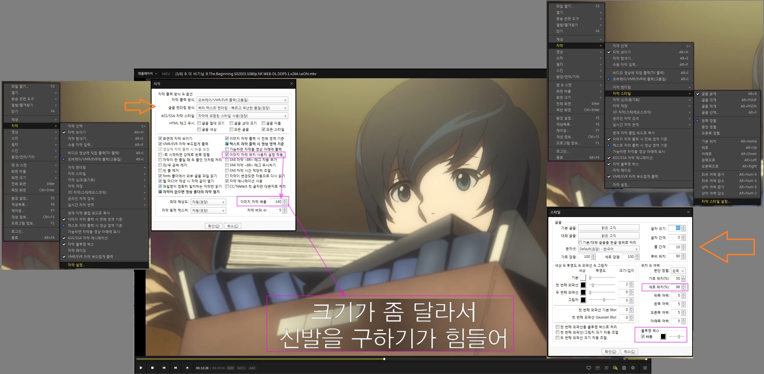Toggle the 3D mode icon

pyautogui.click(x=606, y=368)
